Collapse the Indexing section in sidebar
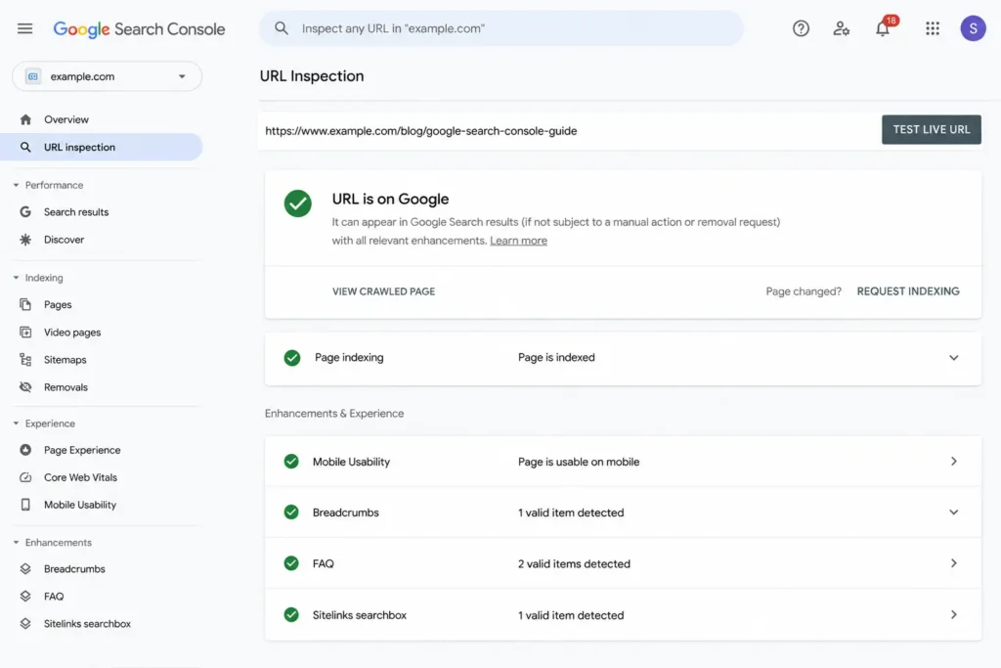 tap(16, 278)
